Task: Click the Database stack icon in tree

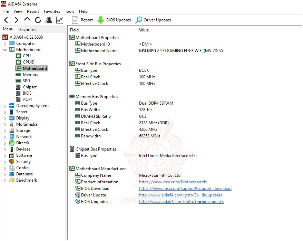Action: tap(12, 174)
